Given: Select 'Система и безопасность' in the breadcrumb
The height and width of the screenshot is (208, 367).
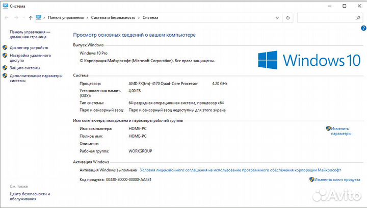Looking at the screenshot, I should point(113,17).
